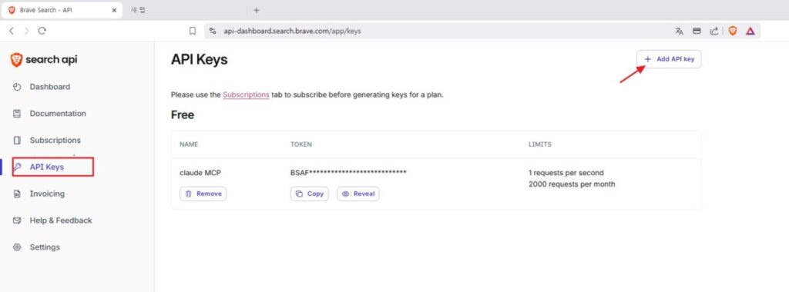Click the API Keys page heading

200,60
